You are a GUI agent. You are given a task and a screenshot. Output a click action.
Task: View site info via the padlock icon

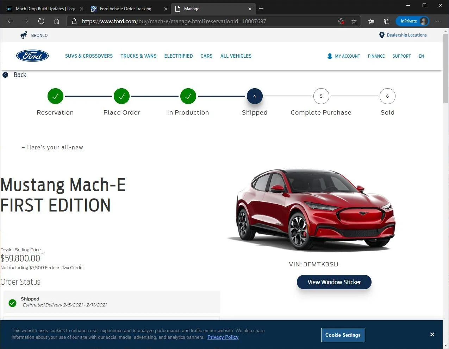(74, 21)
